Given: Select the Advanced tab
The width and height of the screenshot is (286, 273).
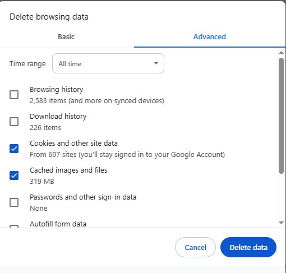Looking at the screenshot, I should pyautogui.click(x=210, y=37).
